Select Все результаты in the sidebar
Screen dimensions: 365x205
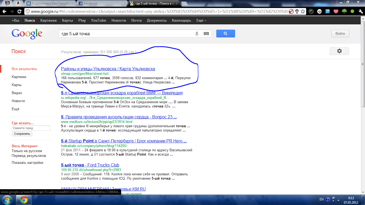coord(24,69)
